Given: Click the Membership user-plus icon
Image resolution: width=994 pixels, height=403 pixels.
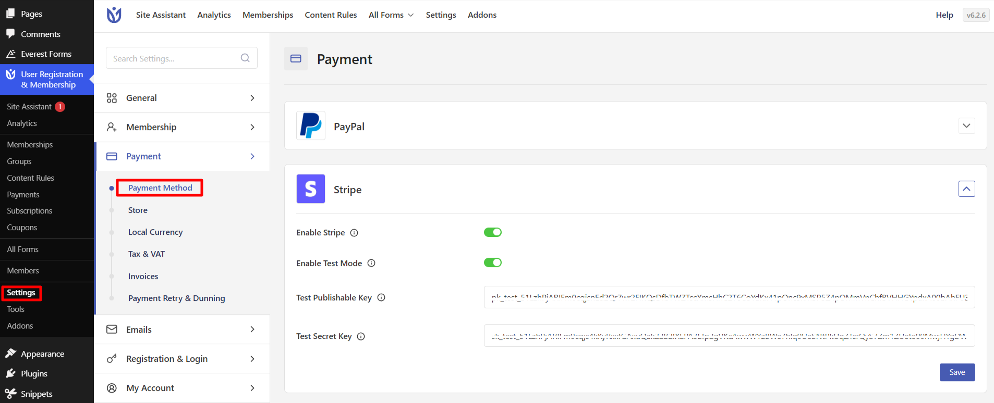Looking at the screenshot, I should pos(112,127).
